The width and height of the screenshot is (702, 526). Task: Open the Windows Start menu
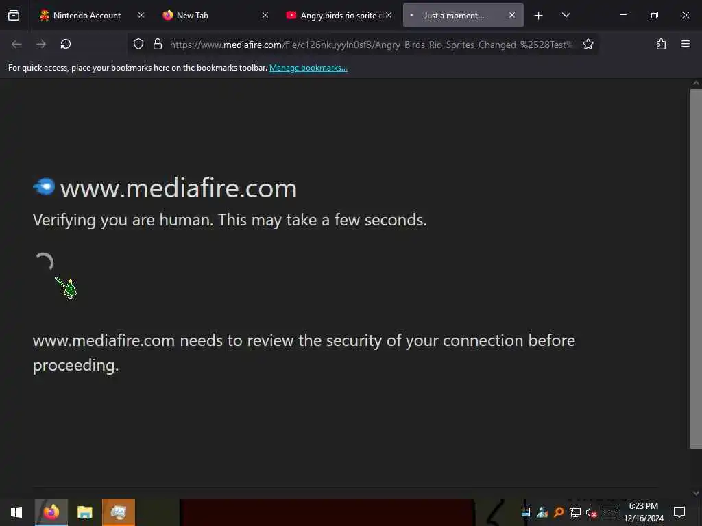(16, 512)
